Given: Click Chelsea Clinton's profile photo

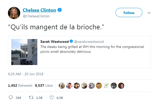Looking at the screenshot, I should 14,12.
